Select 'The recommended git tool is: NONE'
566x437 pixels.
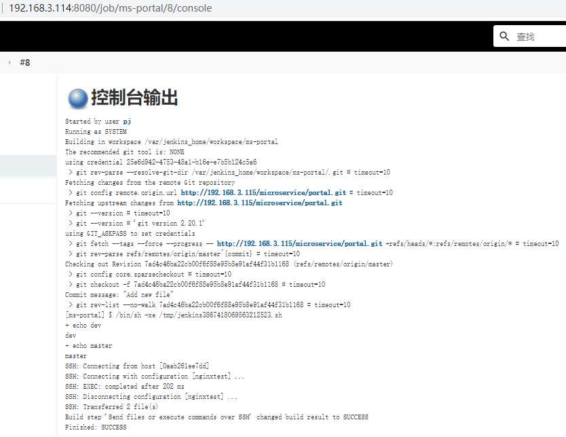[x=125, y=152]
